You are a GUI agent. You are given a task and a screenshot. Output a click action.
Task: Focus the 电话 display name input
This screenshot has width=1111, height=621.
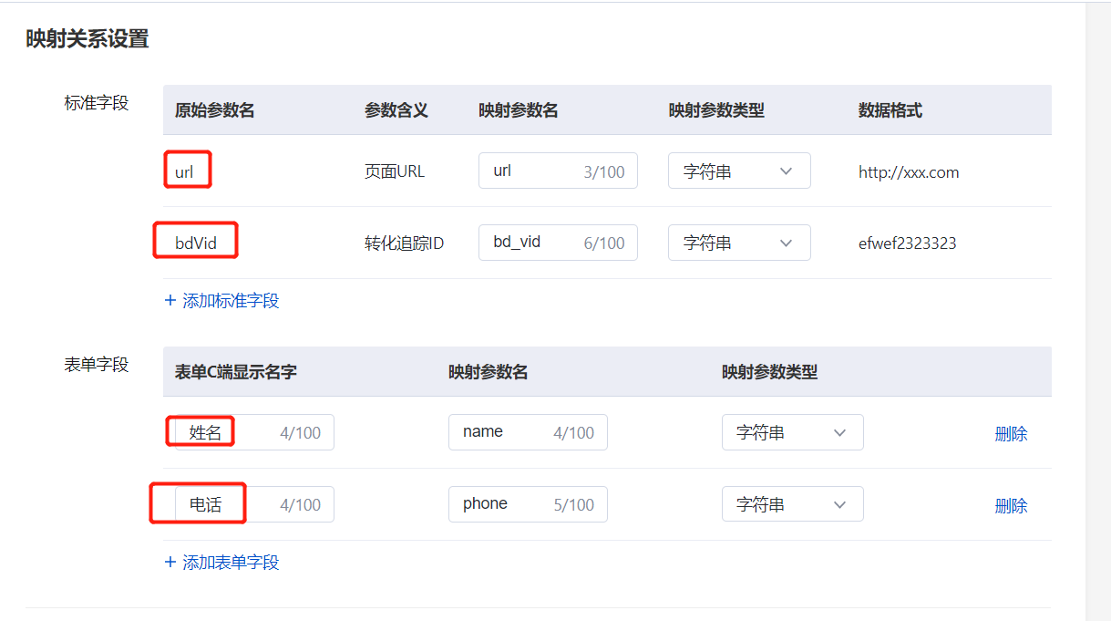coord(230,504)
